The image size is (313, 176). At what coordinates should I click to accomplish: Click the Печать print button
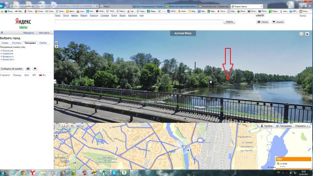coord(263,22)
